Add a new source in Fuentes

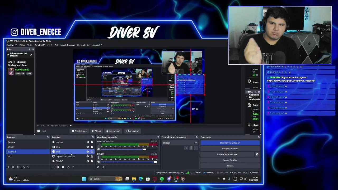[x=53, y=167]
